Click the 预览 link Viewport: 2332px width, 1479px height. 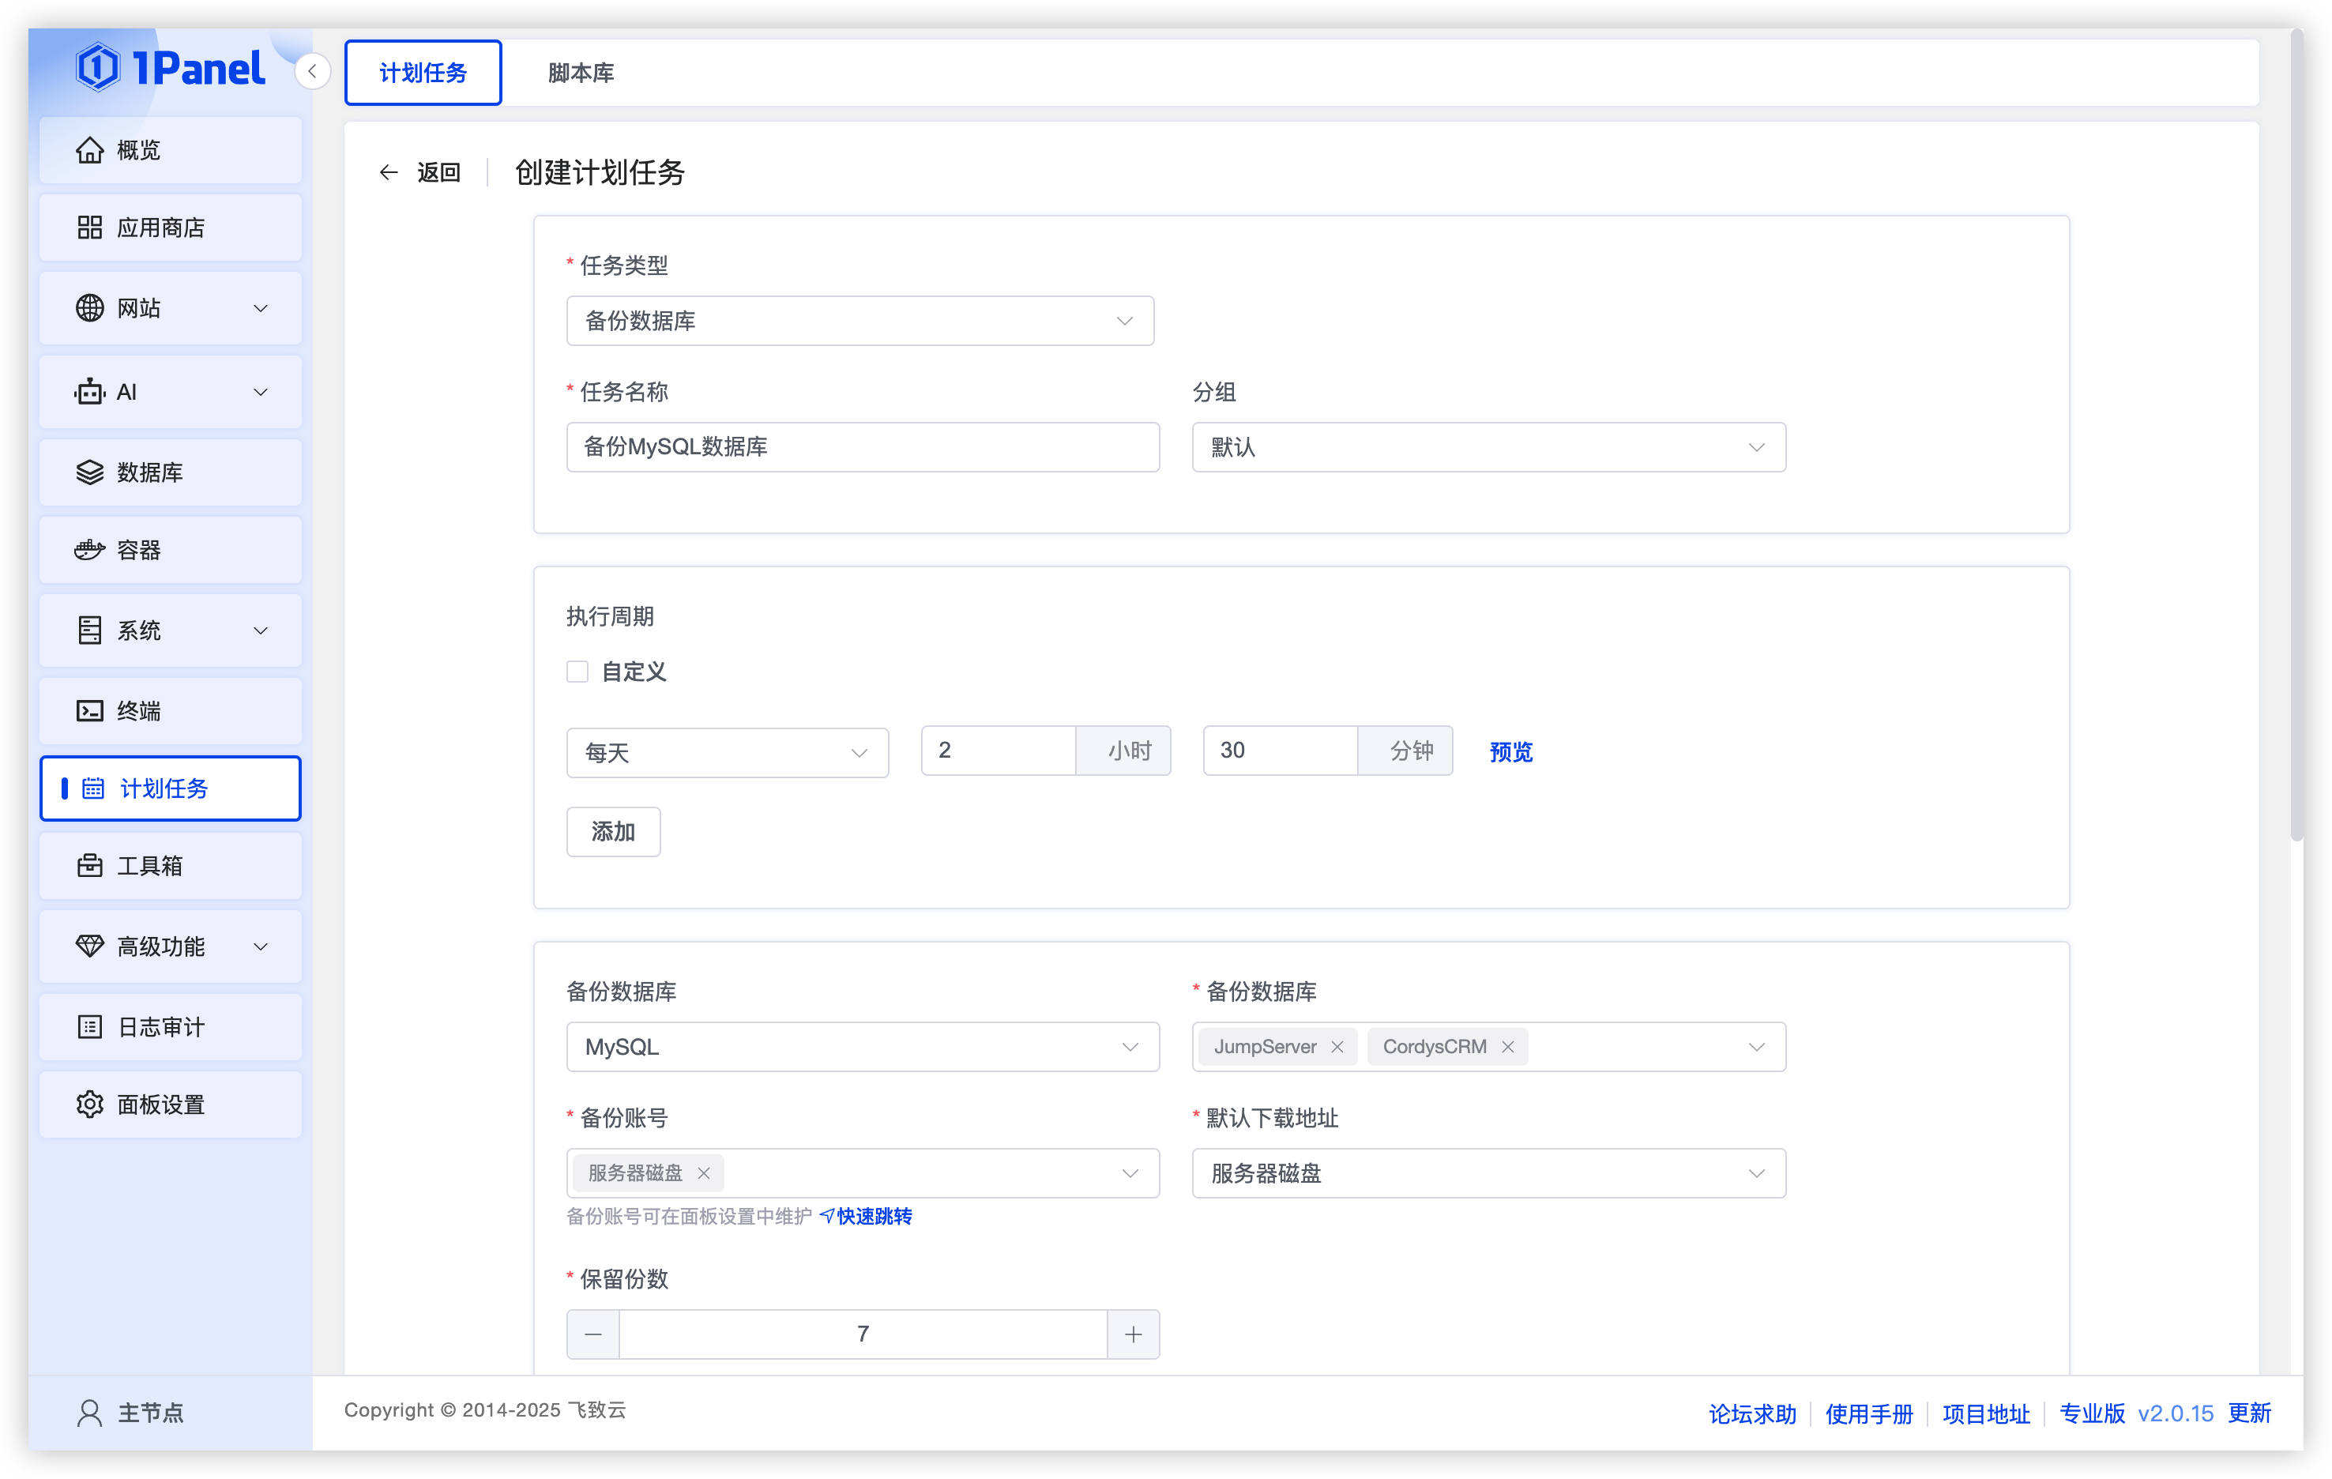coord(1510,753)
